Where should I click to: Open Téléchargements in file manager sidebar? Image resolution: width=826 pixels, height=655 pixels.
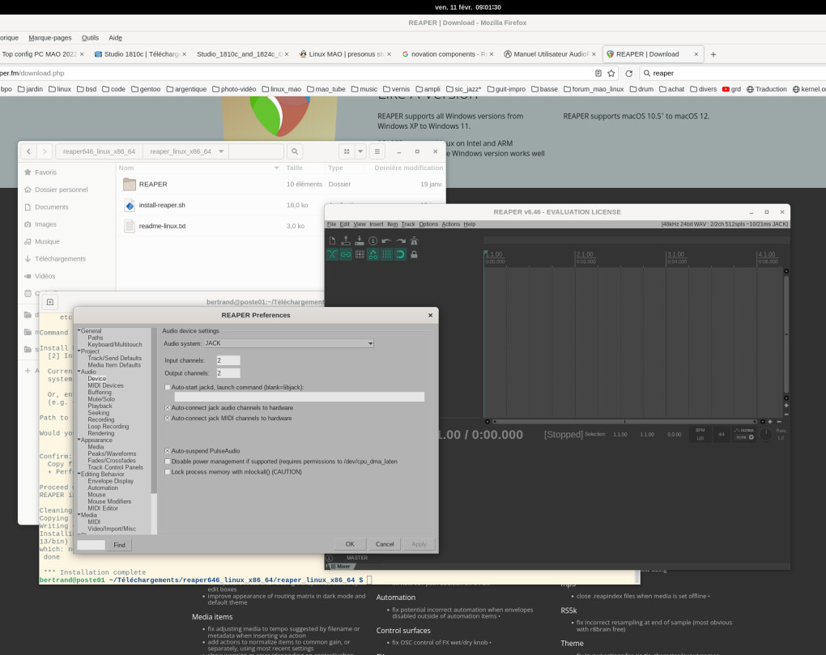pyautogui.click(x=60, y=259)
